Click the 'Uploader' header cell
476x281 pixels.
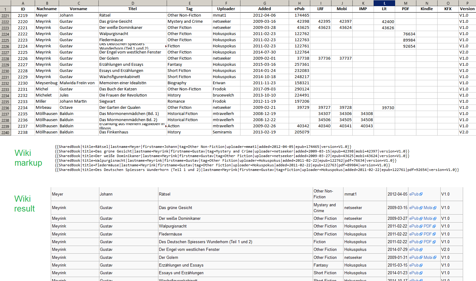(x=226, y=9)
